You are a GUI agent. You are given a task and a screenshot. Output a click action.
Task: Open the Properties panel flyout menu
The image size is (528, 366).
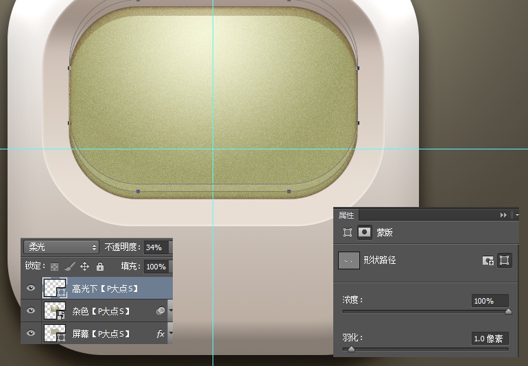[x=516, y=215]
